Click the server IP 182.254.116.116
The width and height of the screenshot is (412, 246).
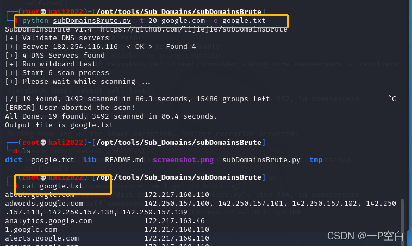click(x=85, y=47)
